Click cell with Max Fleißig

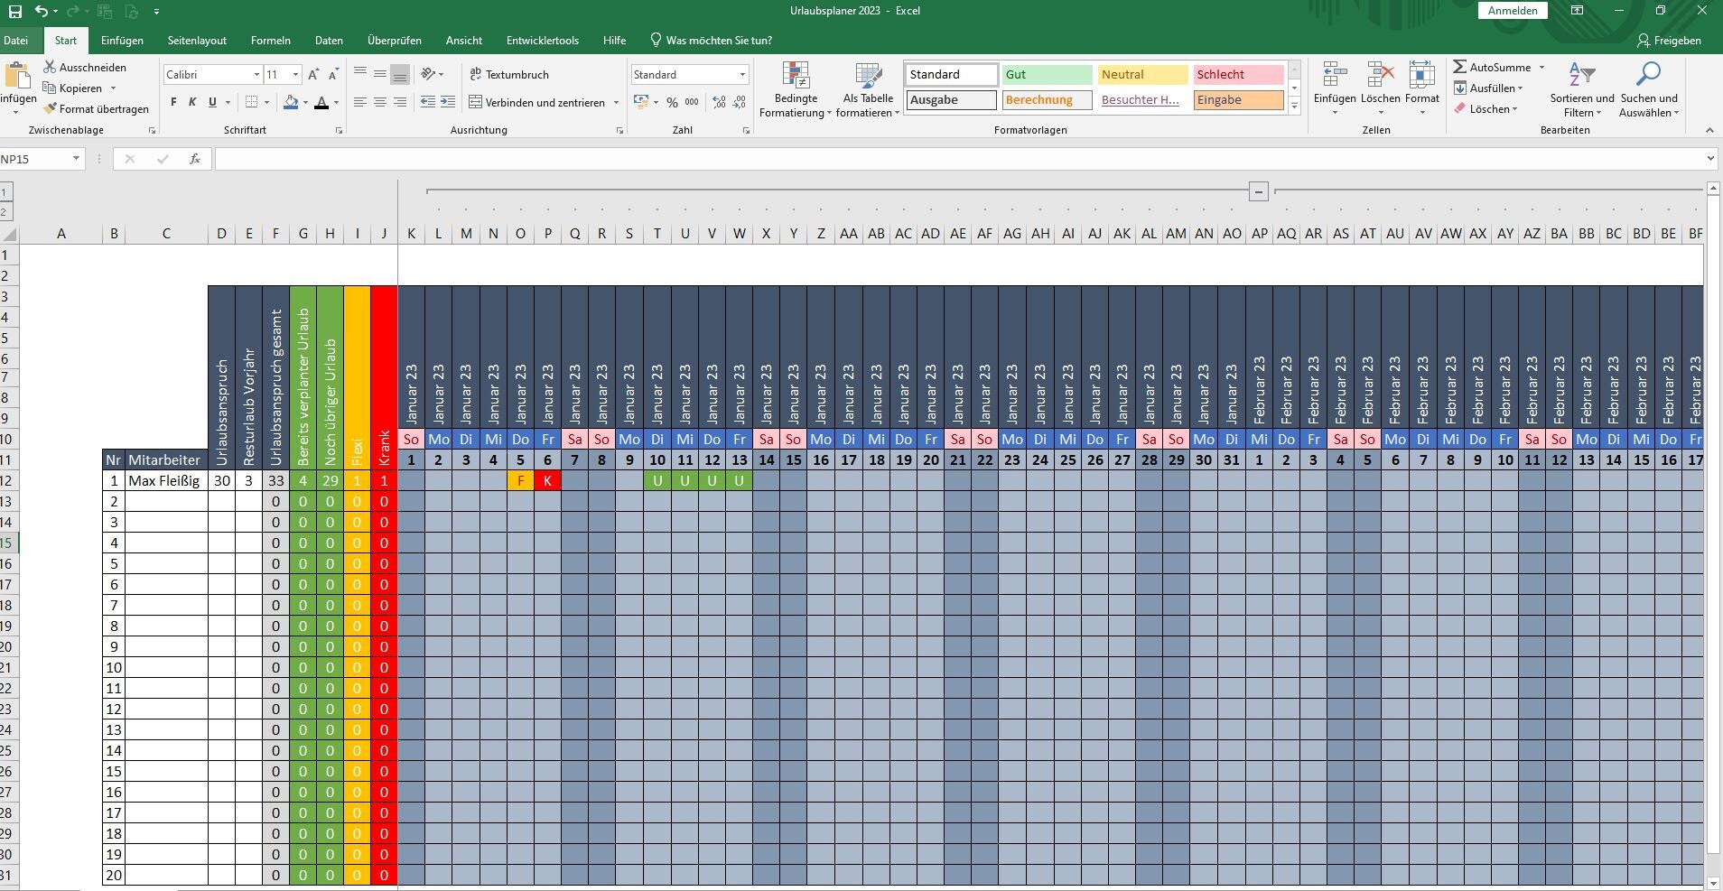tap(165, 480)
